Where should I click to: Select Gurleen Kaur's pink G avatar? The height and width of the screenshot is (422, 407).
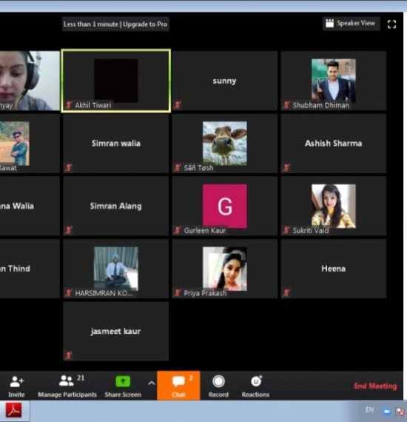tap(225, 206)
